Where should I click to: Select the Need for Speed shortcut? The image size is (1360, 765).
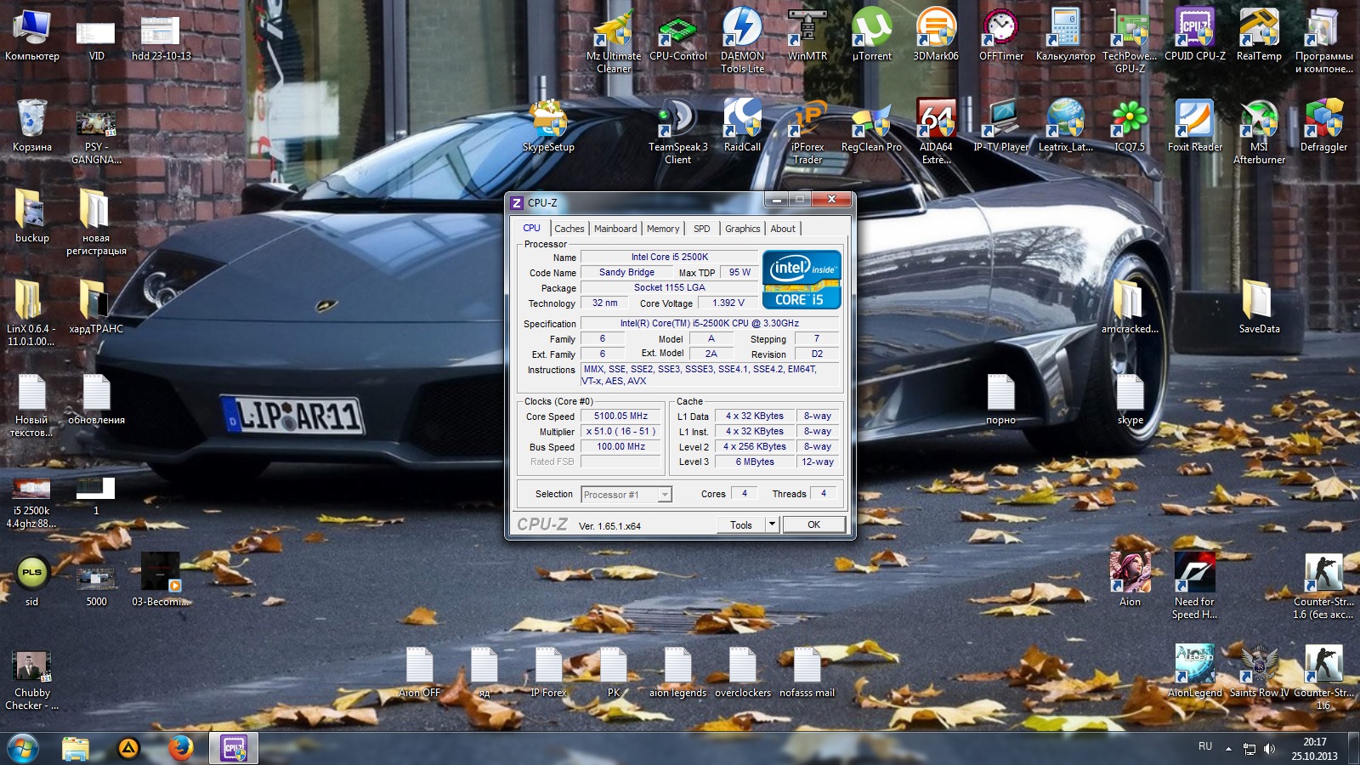tap(1194, 585)
